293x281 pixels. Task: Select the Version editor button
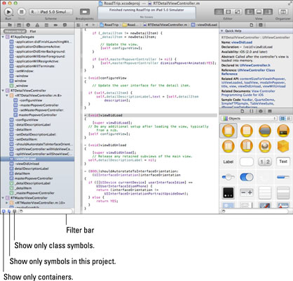pyautogui.click(x=238, y=12)
